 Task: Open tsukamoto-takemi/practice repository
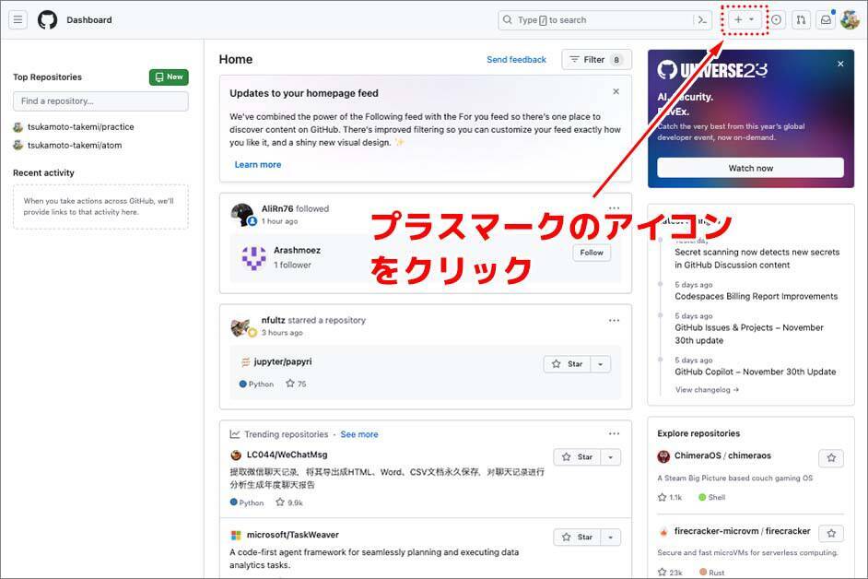[81, 127]
